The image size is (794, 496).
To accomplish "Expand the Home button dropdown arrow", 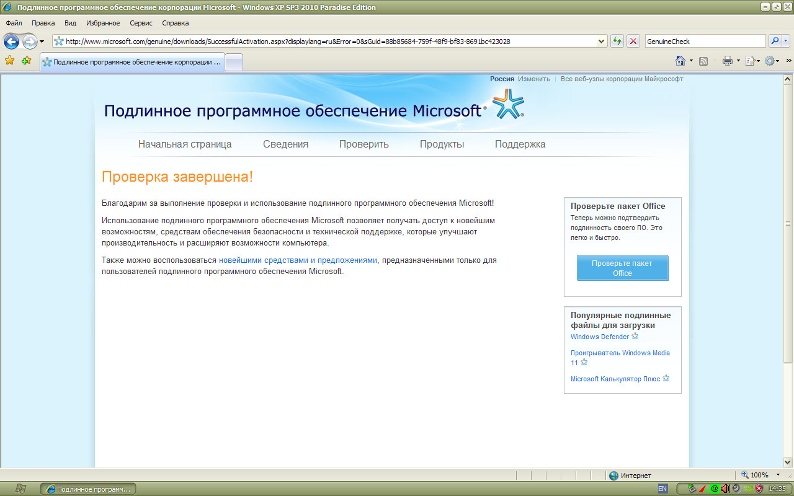I will (691, 61).
